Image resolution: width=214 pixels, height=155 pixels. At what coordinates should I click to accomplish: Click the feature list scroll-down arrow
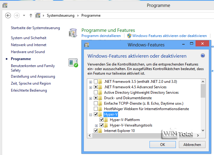pyautogui.click(x=203, y=130)
